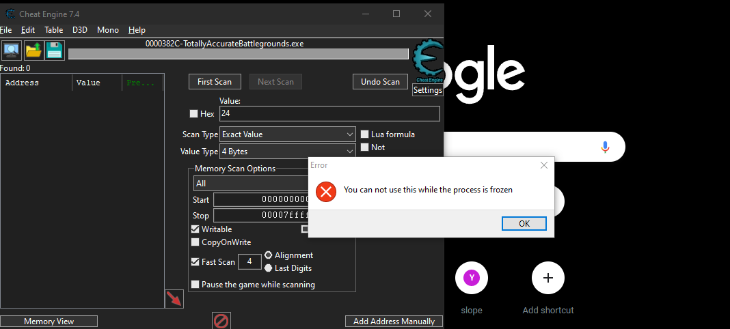This screenshot has width=730, height=329.
Task: Click the Cheat Engine logo
Action: tap(429, 61)
